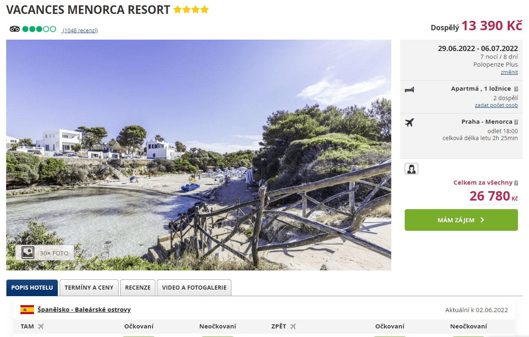
Task: Switch to the Recenze tab
Action: click(x=138, y=288)
